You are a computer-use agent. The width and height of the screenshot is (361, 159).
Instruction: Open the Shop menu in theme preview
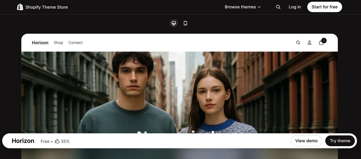click(58, 43)
